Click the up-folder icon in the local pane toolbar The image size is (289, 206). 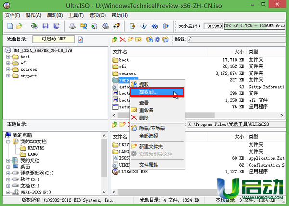[x=115, y=125]
